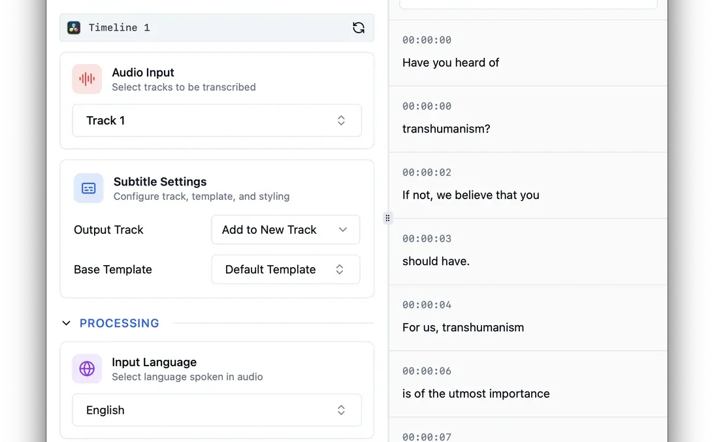
Task: Click the red audio waveform icon
Action: pos(87,79)
